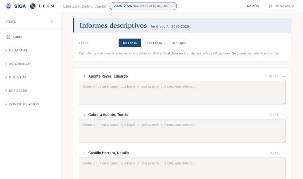Expand the ACADÉMICO menu section

pyautogui.click(x=18, y=64)
